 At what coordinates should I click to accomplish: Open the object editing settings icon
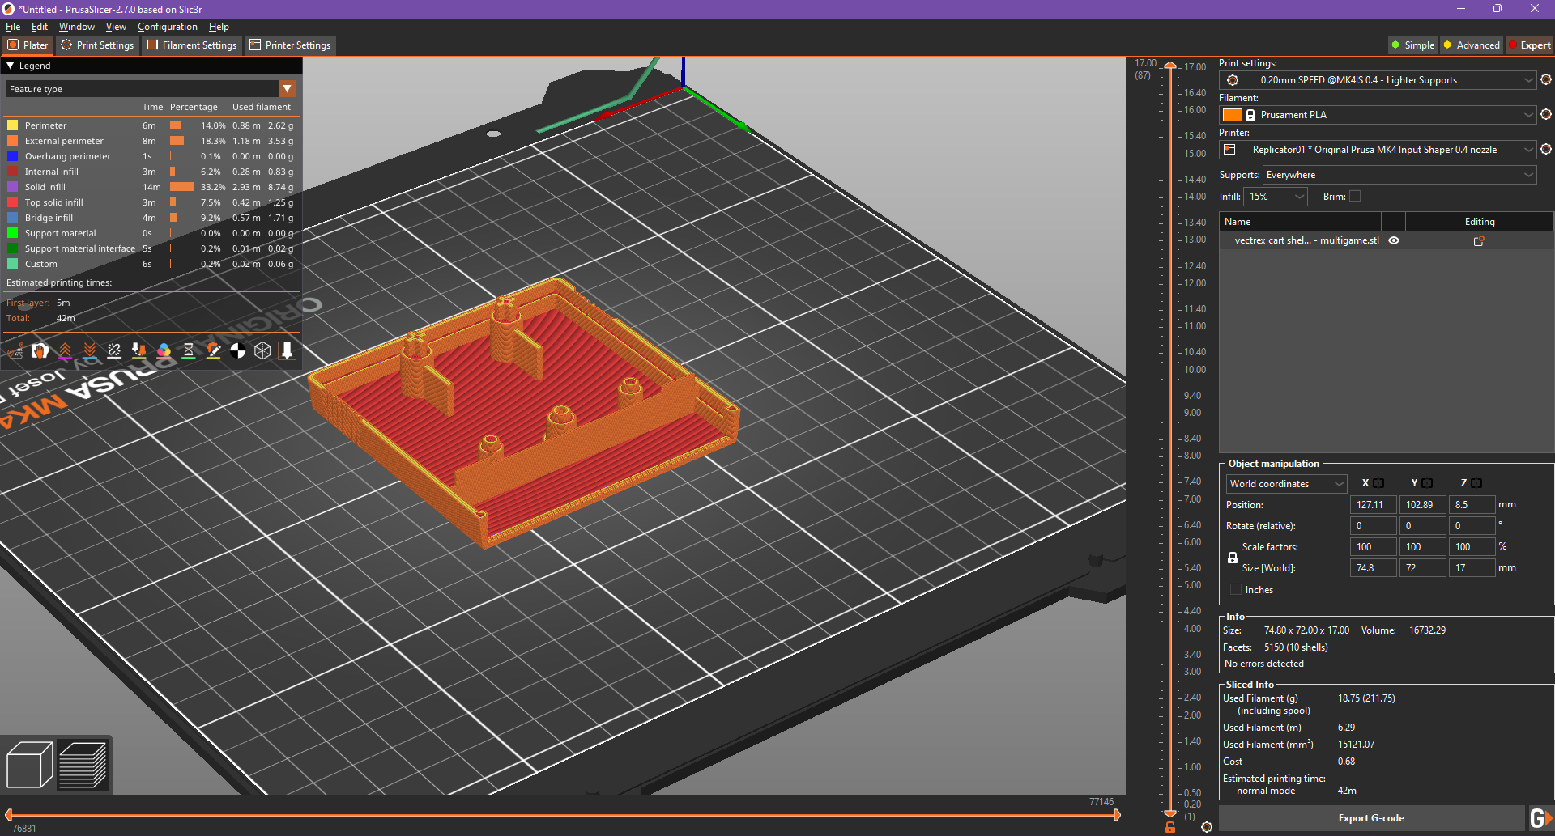1479,241
